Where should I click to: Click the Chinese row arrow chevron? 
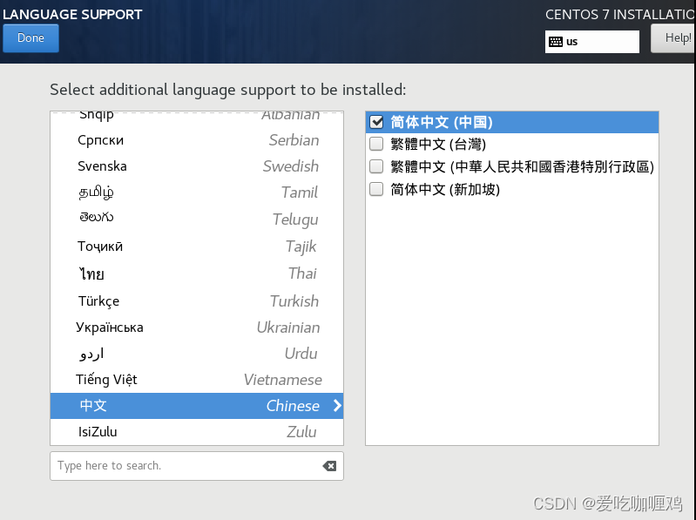click(x=337, y=406)
